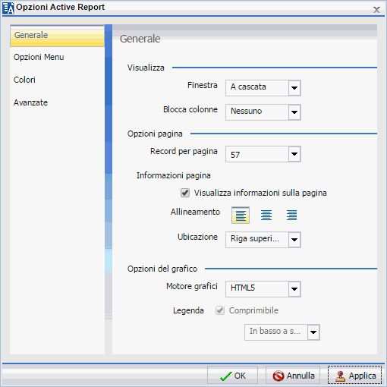Open the Motore grafici dropdown
Viewport: 387px width, 387px height.
(x=294, y=289)
